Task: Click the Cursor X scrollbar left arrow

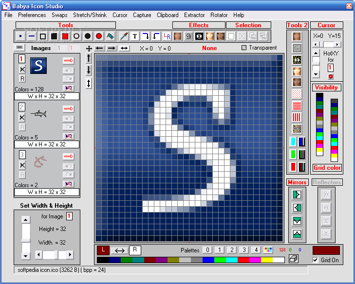Action: pyautogui.click(x=316, y=44)
